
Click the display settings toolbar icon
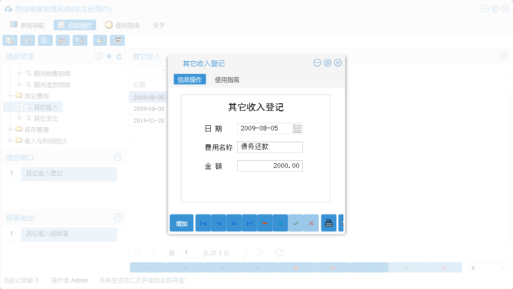tap(80, 40)
